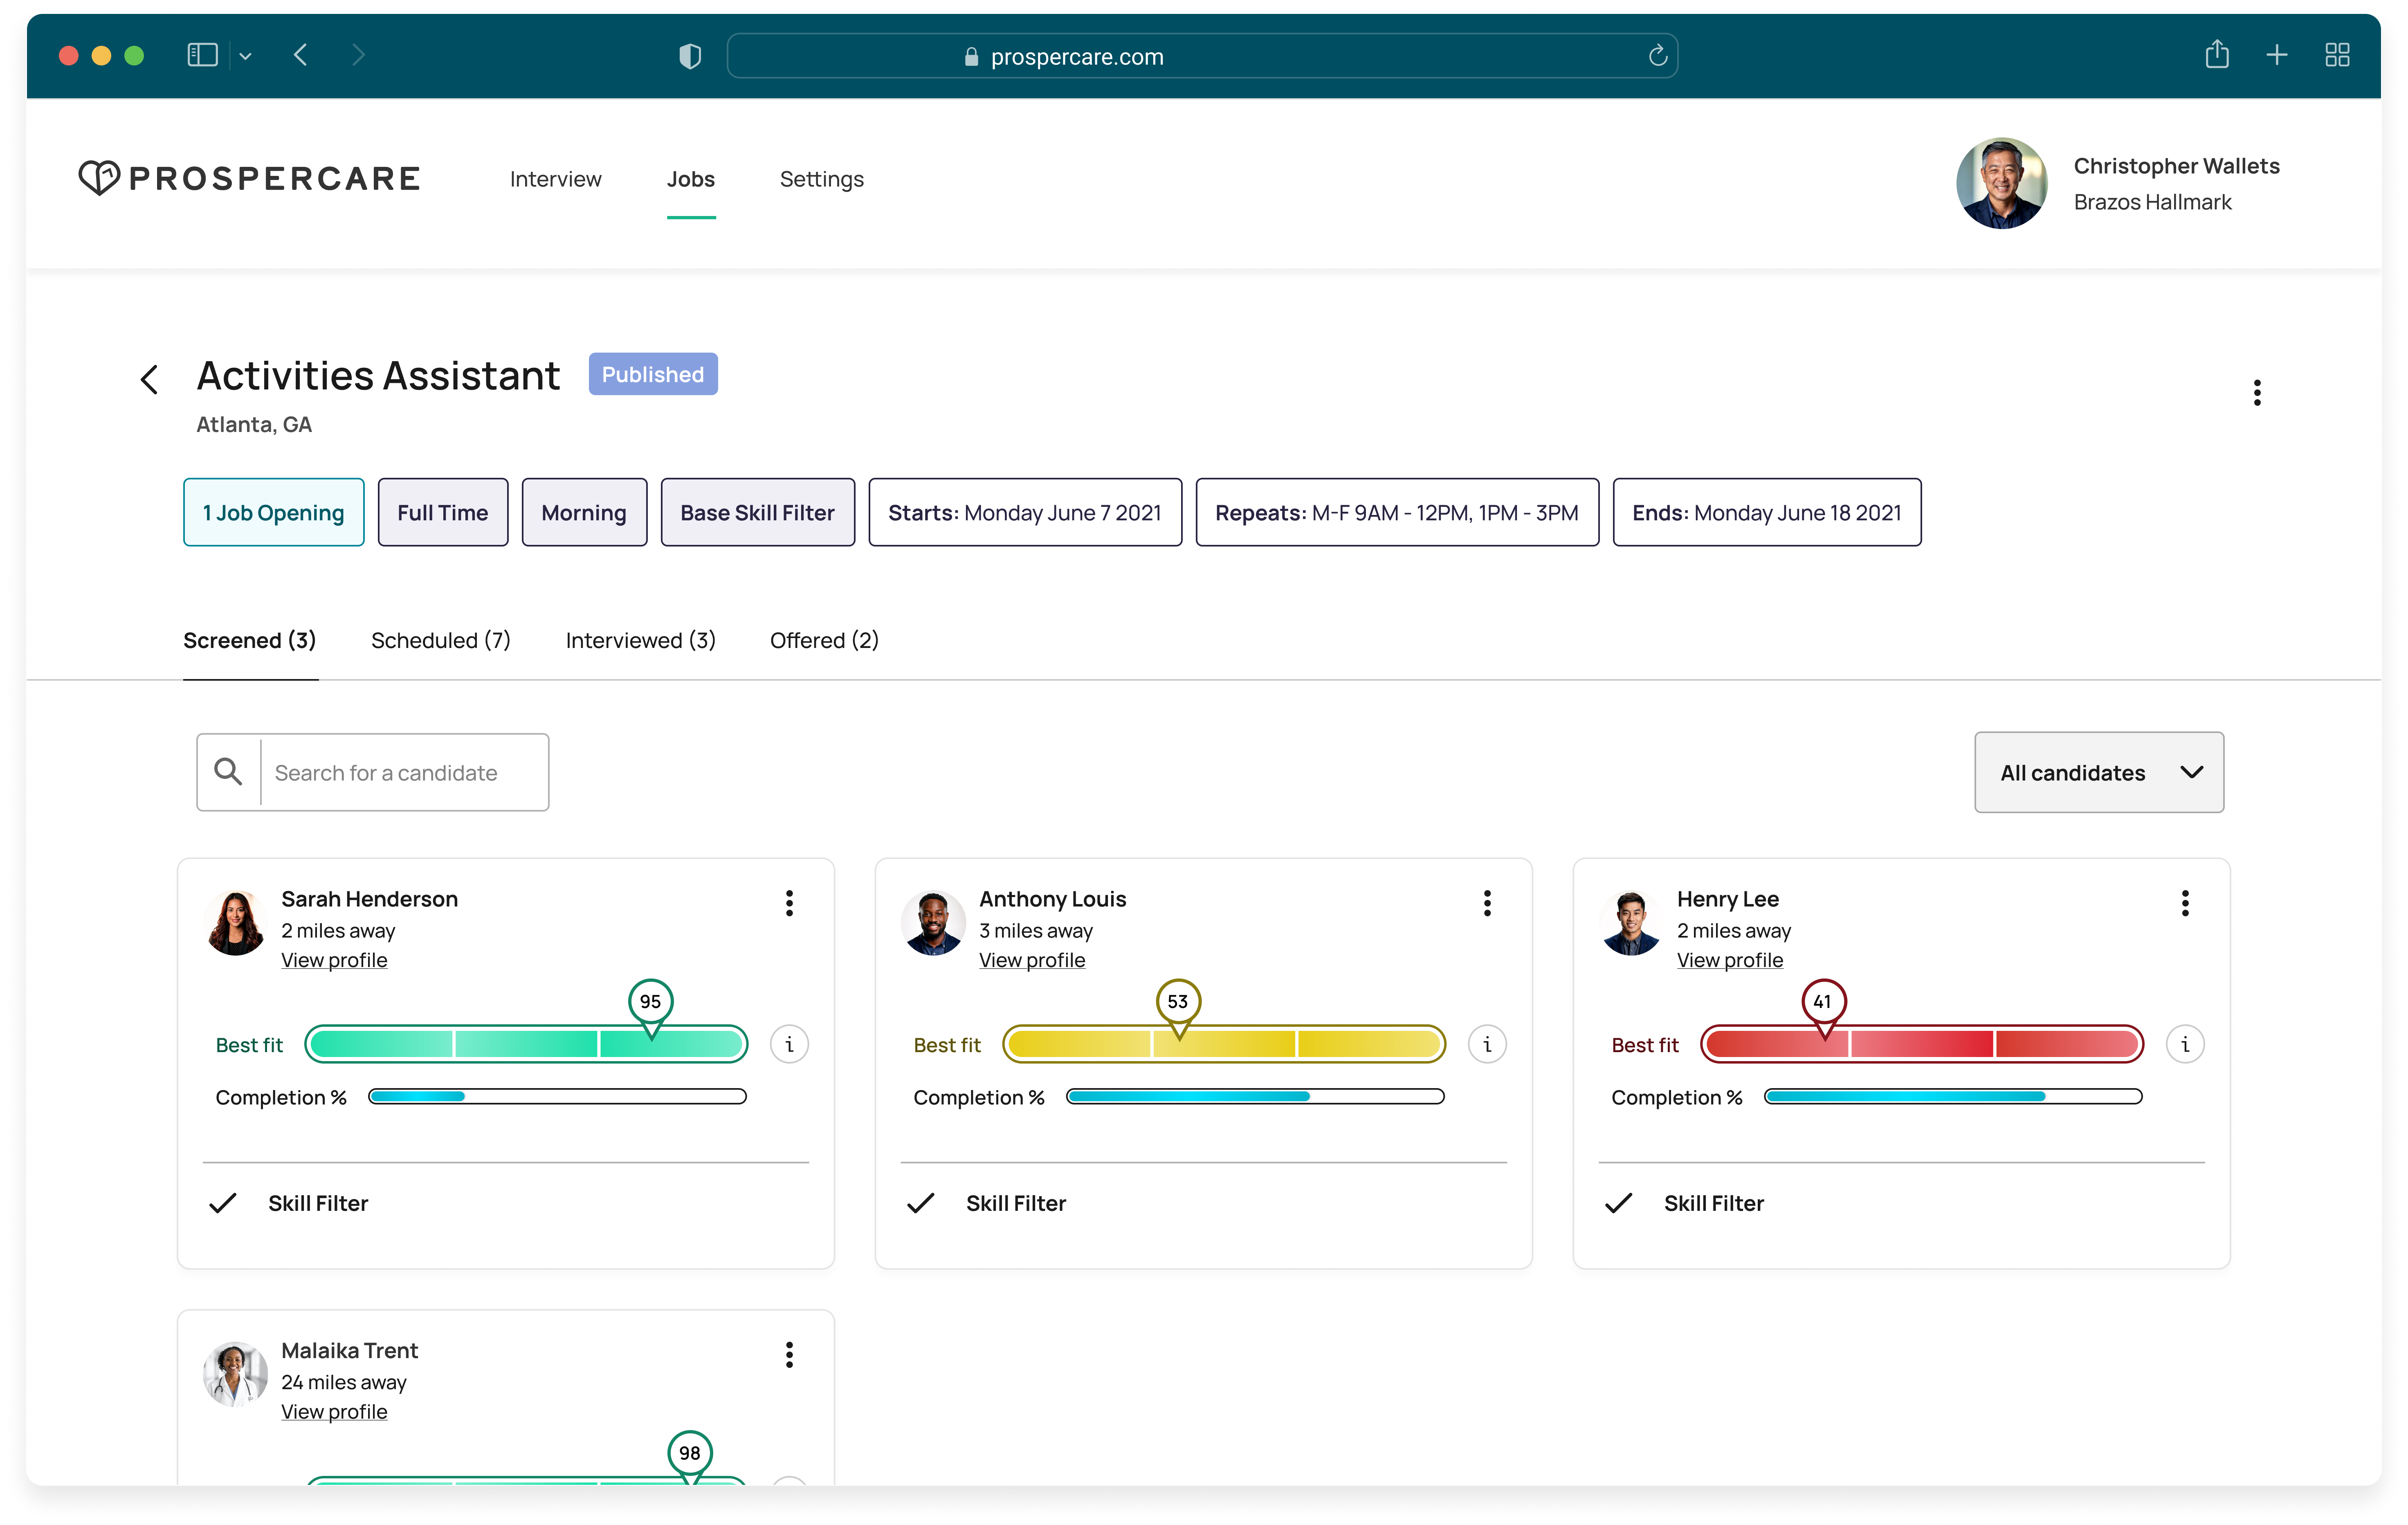This screenshot has height=1525, width=2408.
Task: Focus the prospercare.com address bar
Action: pyautogui.click(x=1202, y=56)
